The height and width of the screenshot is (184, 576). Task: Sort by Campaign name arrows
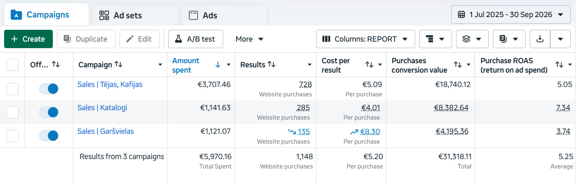coord(118,64)
